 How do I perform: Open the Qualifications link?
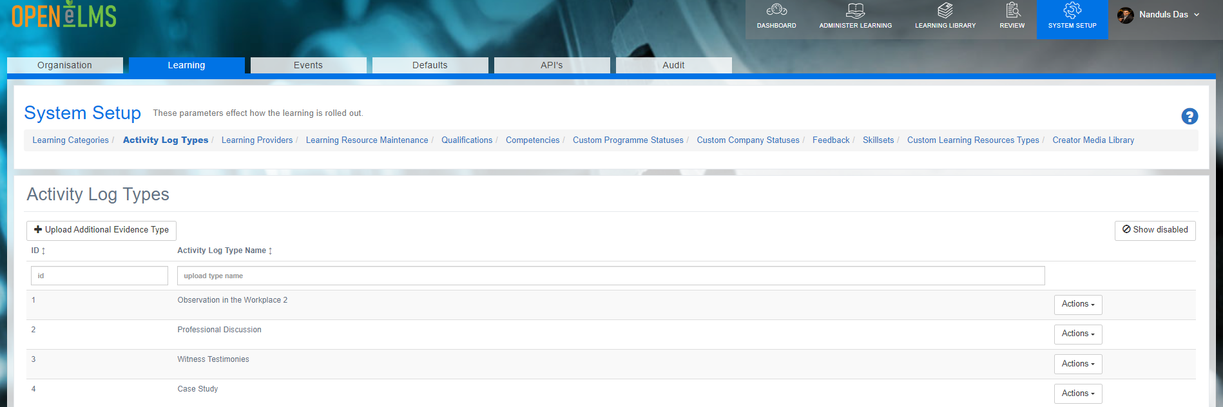(467, 140)
